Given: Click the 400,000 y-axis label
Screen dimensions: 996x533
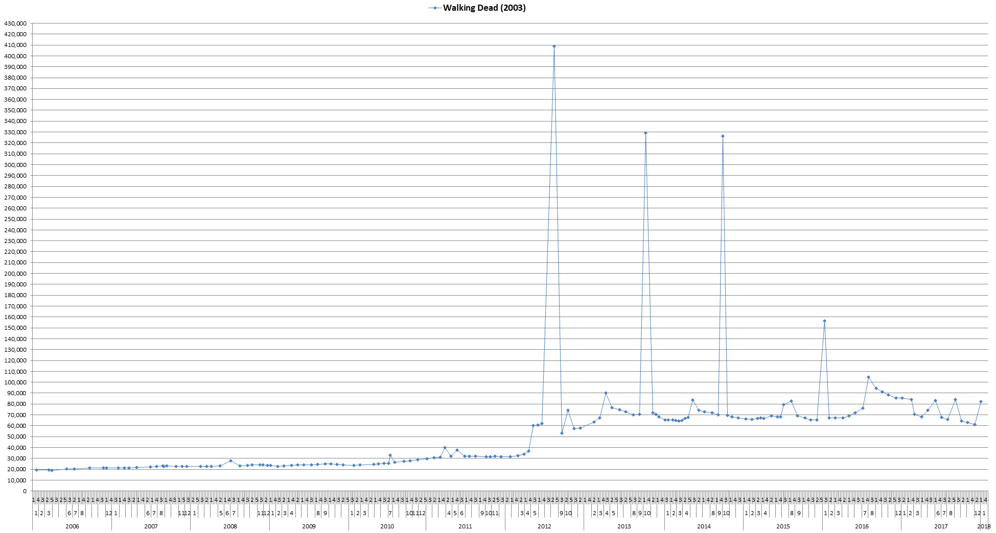Looking at the screenshot, I should (x=15, y=56).
